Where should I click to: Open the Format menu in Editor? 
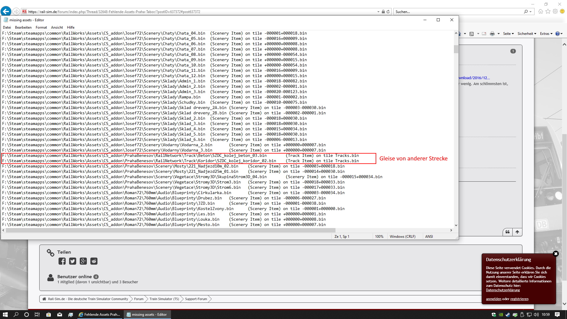(x=41, y=27)
